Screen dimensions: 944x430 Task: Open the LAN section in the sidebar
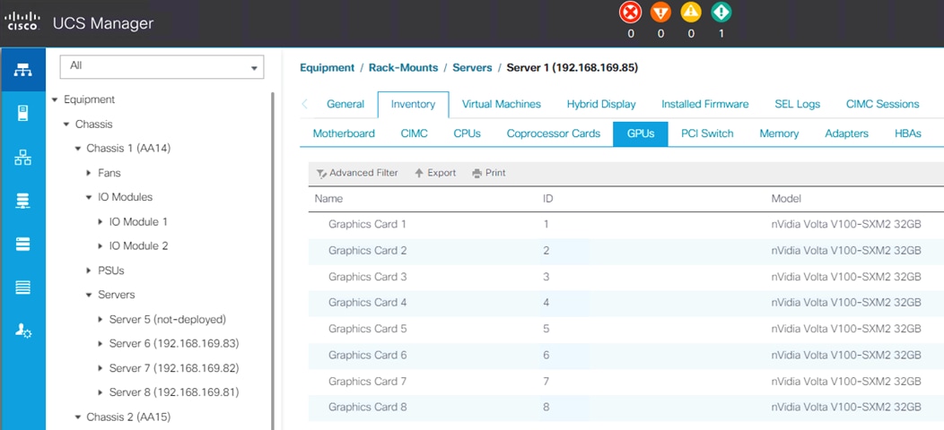click(x=22, y=158)
